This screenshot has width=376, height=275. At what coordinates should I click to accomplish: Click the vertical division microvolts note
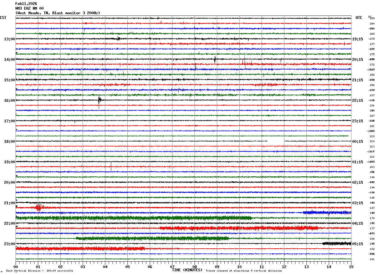(x=39, y=271)
